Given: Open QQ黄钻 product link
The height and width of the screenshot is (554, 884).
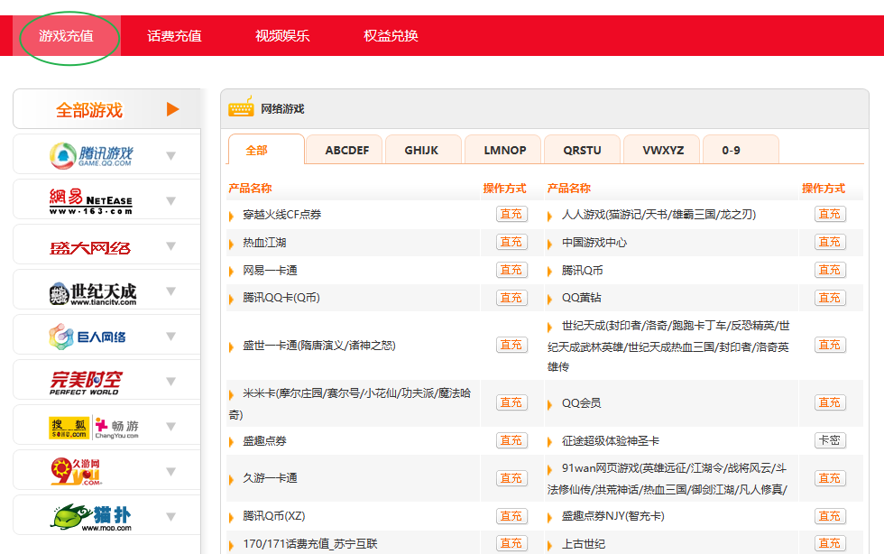Looking at the screenshot, I should 581,298.
